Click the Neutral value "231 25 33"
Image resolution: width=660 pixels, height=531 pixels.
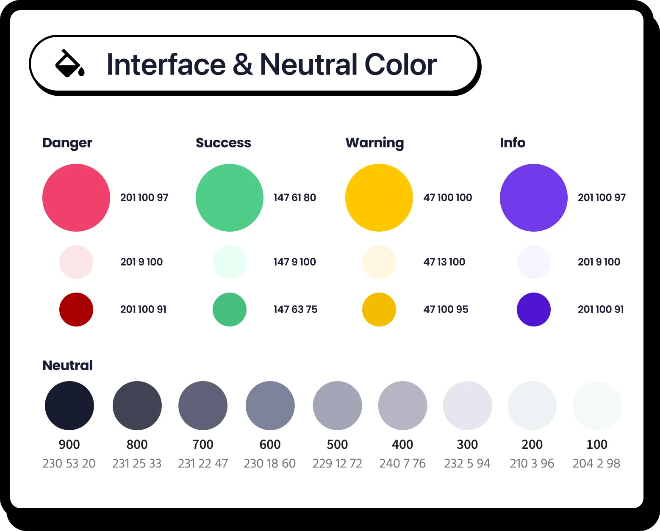click(137, 464)
